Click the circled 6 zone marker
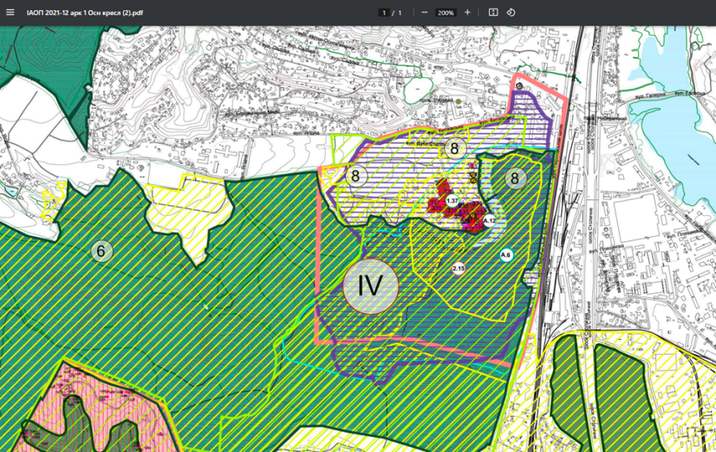Image resolution: width=716 pixels, height=452 pixels. point(101,251)
